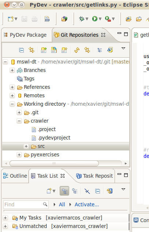
Task: Select the Tags tree item
Action: pyautogui.click(x=29, y=79)
